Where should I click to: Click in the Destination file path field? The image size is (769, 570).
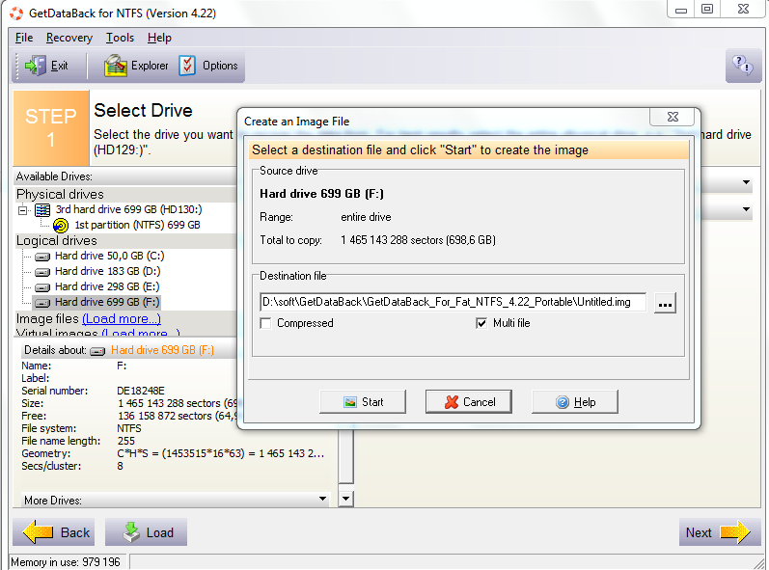click(453, 302)
